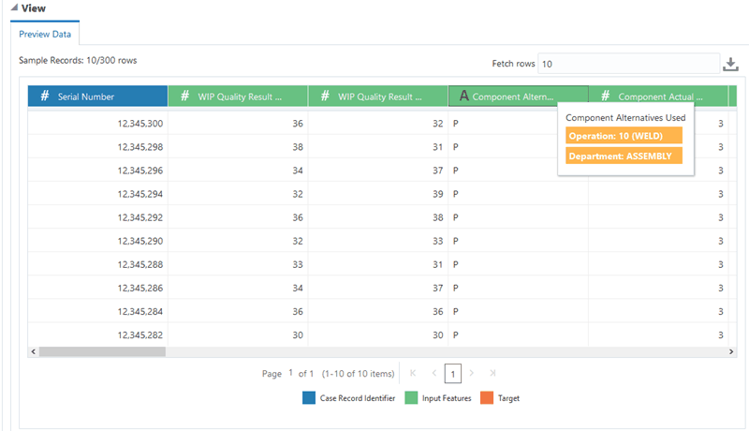The image size is (749, 431).
Task: Click the Case Record Identifier blue swatch
Action: [x=309, y=398]
